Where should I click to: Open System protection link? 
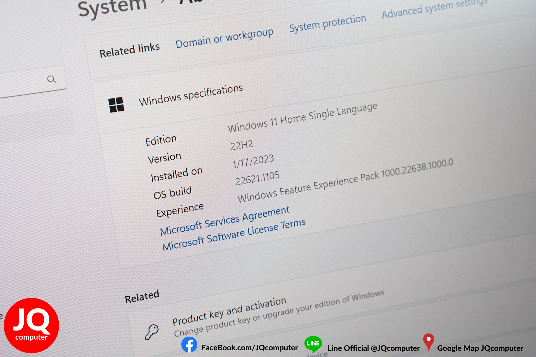coord(328,23)
